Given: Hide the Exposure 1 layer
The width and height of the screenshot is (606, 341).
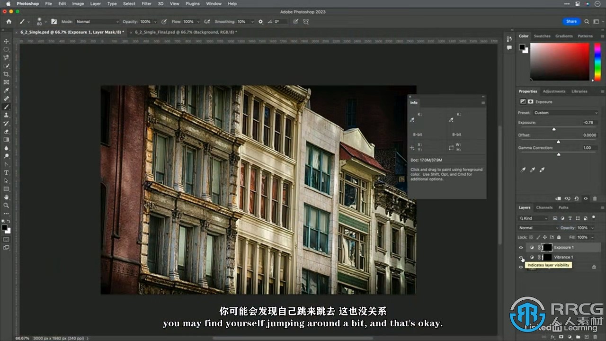Looking at the screenshot, I should 521,247.
